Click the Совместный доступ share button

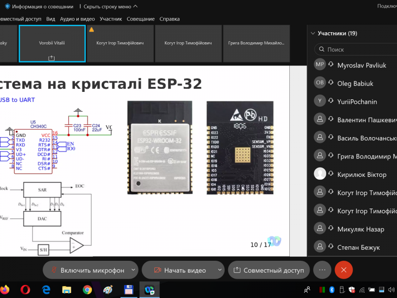pos(268,270)
